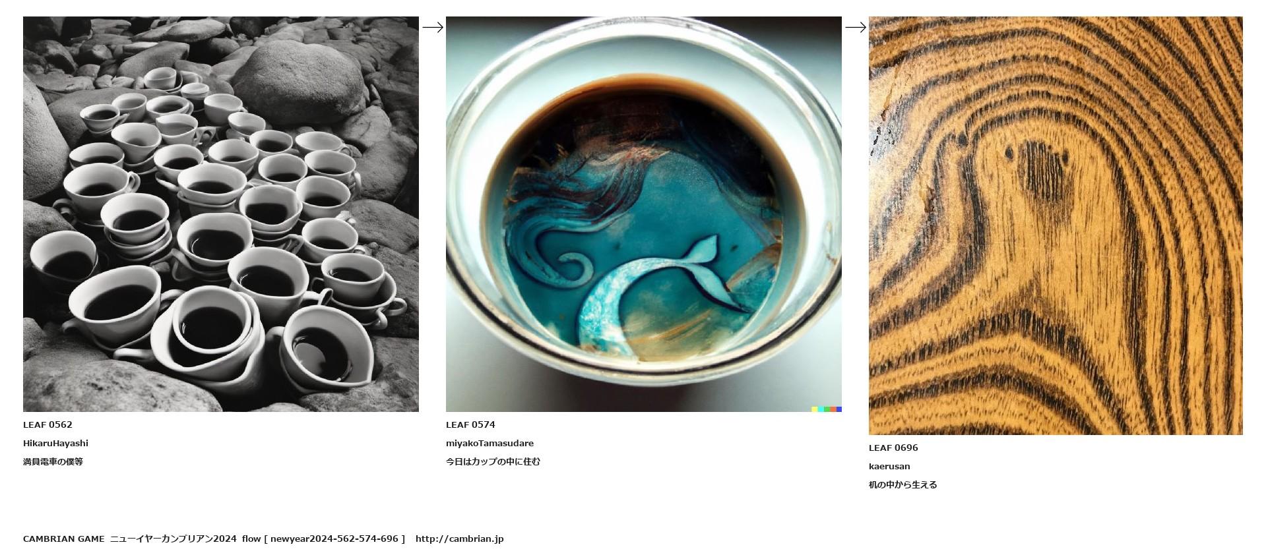Screen dimensions: 1266x555
Task: Open the whale tail in cup image
Action: [x=644, y=214]
